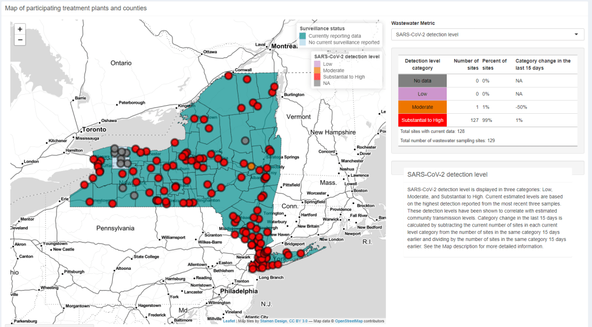Click the orange Moderate site marker near Albany

[251, 166]
